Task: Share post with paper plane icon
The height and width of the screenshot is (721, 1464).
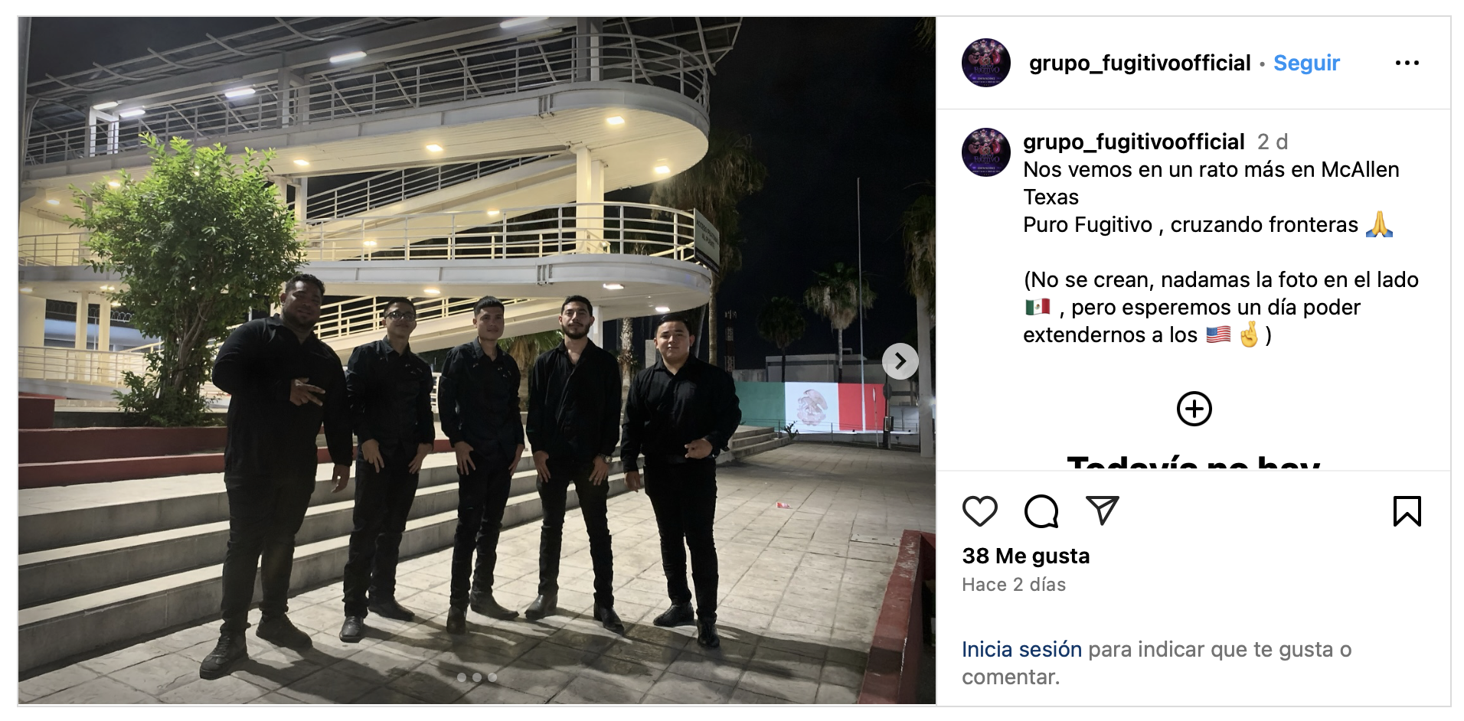Action: (1103, 511)
